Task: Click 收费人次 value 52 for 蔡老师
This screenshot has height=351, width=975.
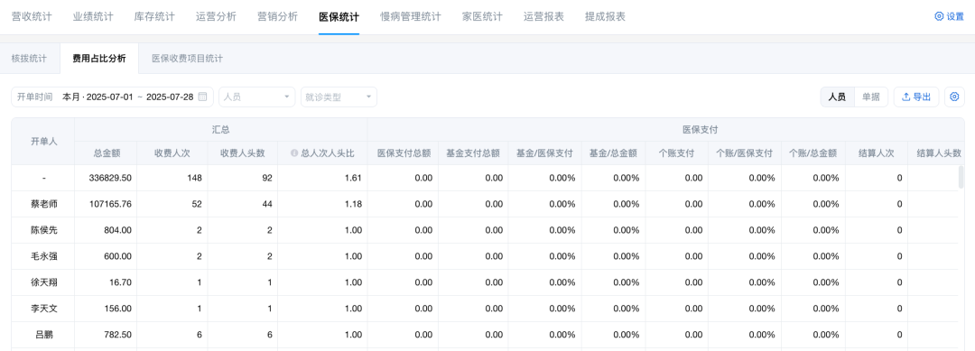Action: point(197,204)
